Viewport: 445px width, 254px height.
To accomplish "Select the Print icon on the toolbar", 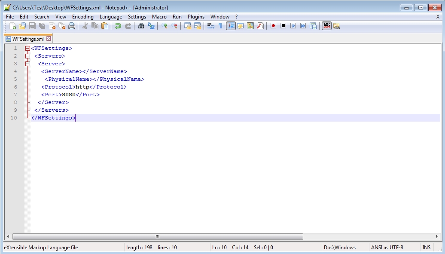I will [71, 26].
